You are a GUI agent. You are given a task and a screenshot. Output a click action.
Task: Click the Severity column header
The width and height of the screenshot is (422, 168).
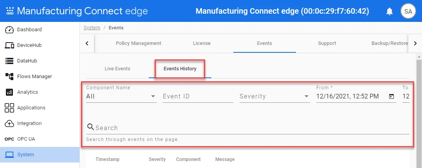[x=157, y=159]
